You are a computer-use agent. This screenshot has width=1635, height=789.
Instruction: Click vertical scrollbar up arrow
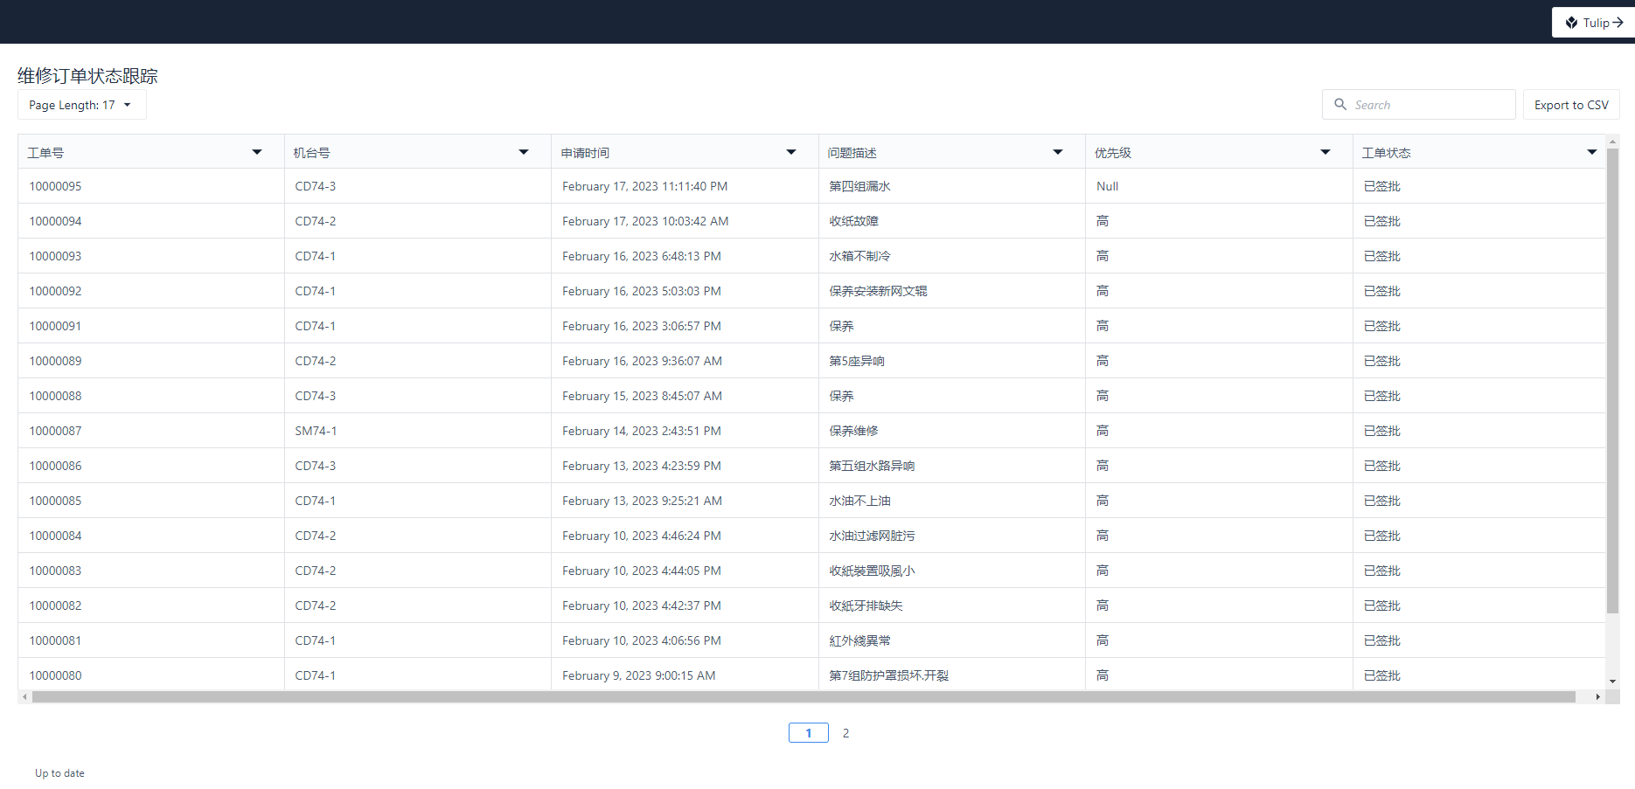point(1613,141)
